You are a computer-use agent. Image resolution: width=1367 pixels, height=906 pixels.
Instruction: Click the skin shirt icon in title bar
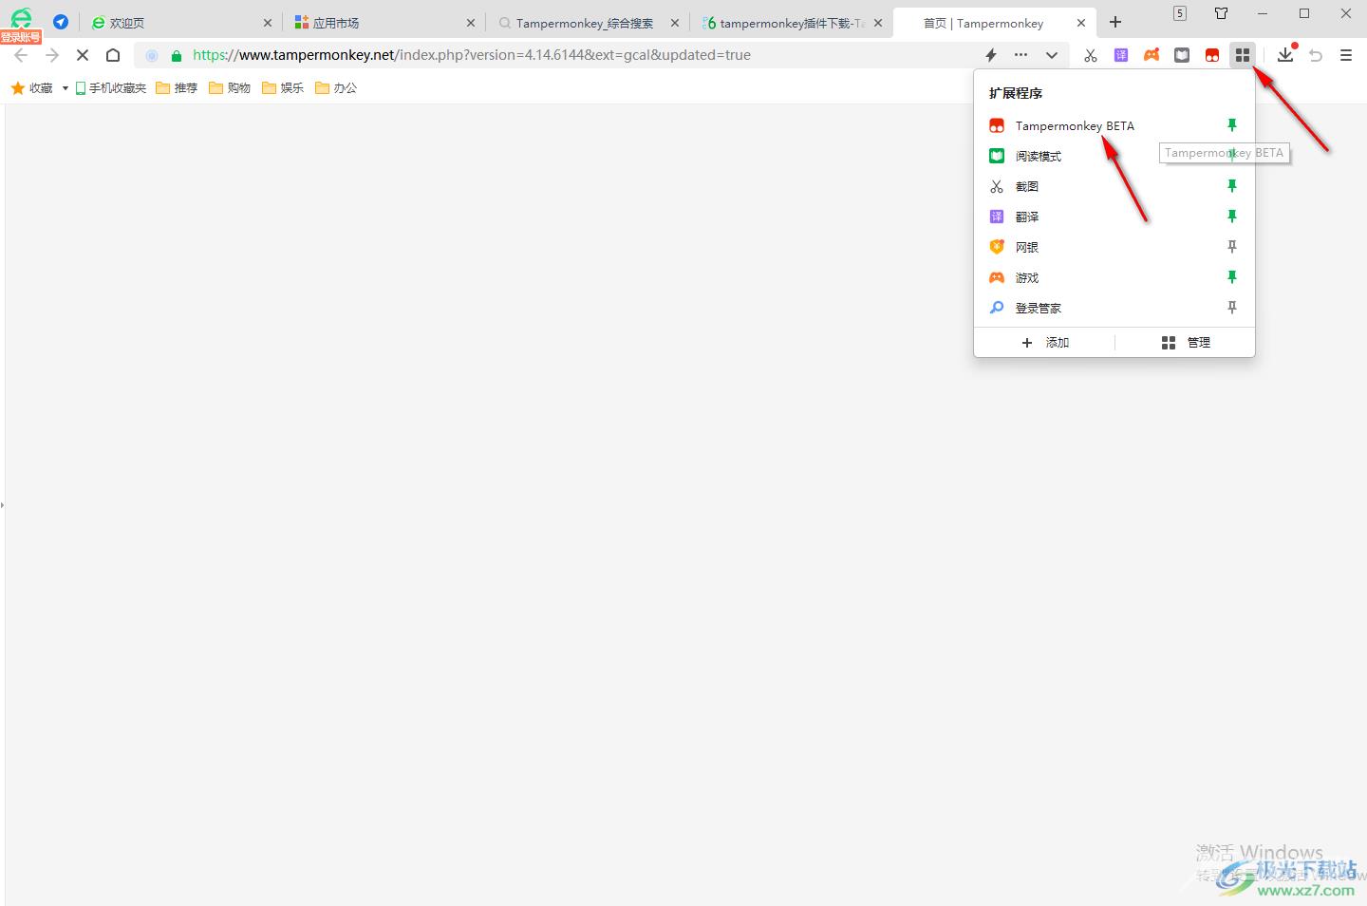(x=1222, y=13)
